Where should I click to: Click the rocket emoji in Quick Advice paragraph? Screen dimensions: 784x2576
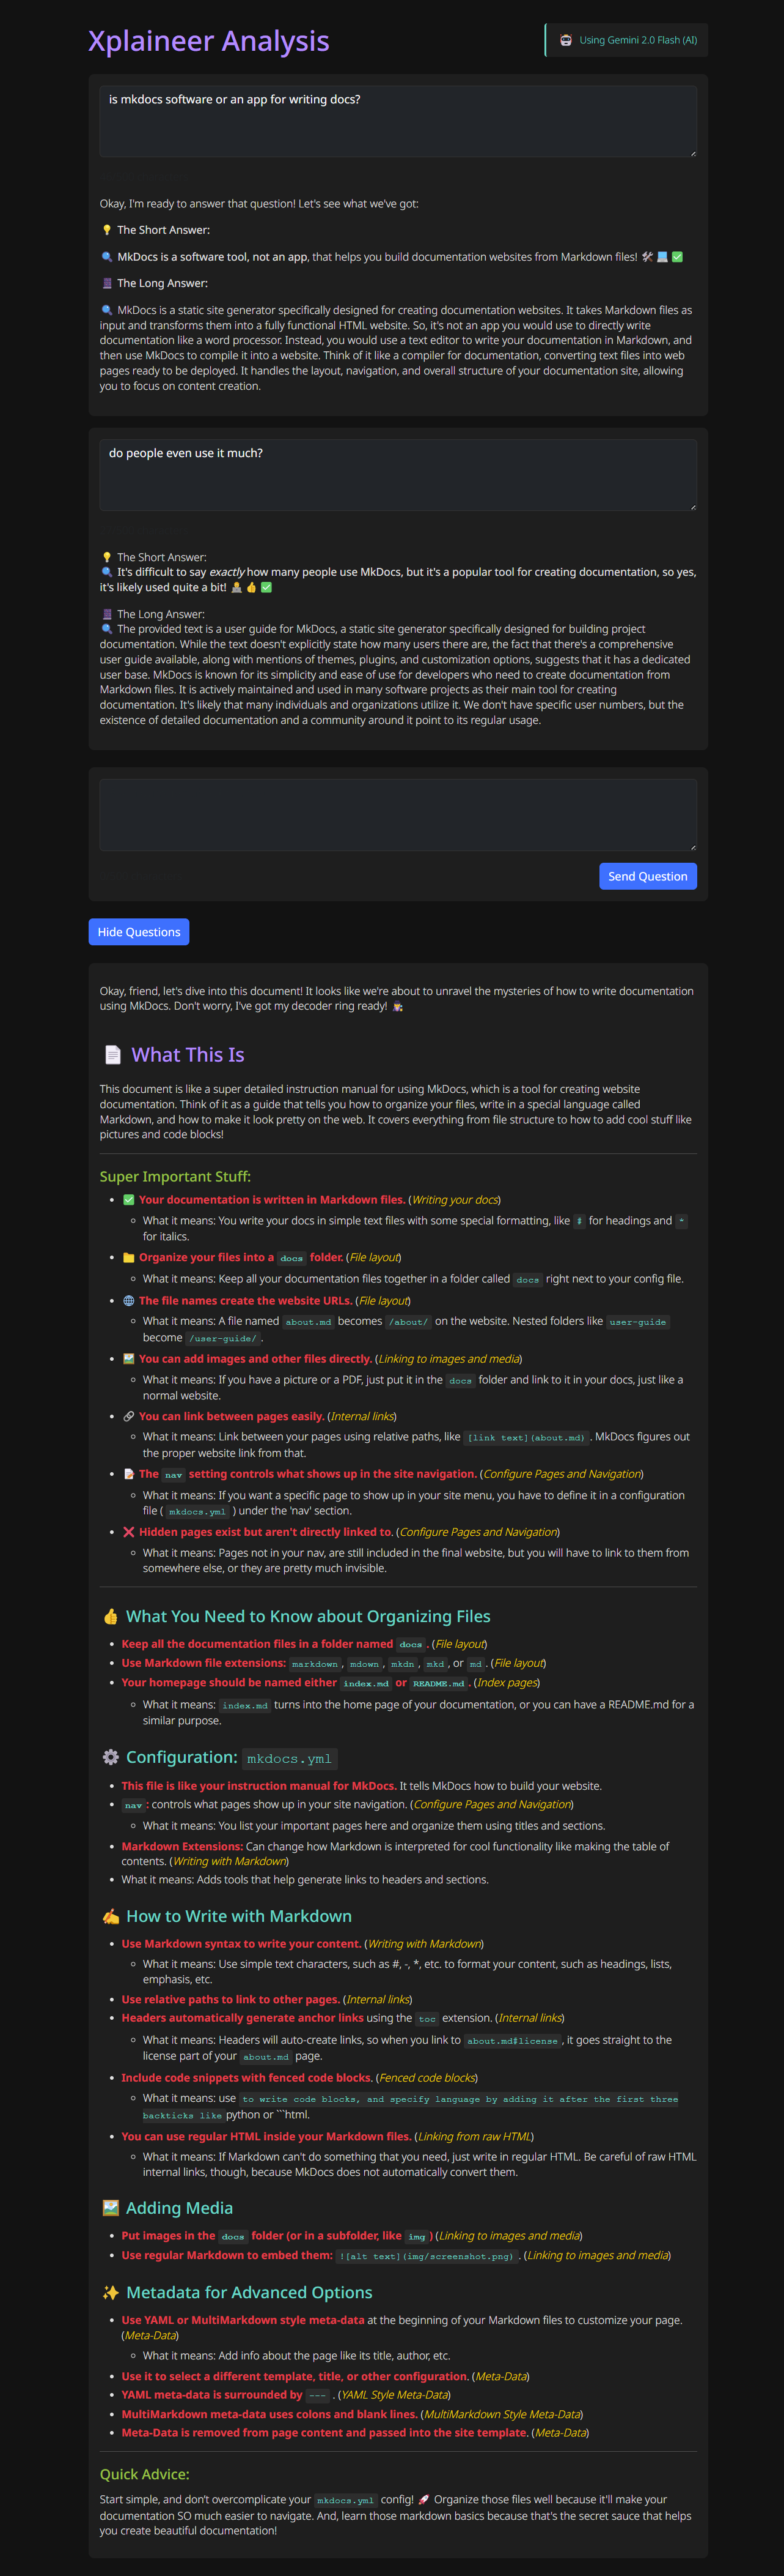coord(423,2499)
